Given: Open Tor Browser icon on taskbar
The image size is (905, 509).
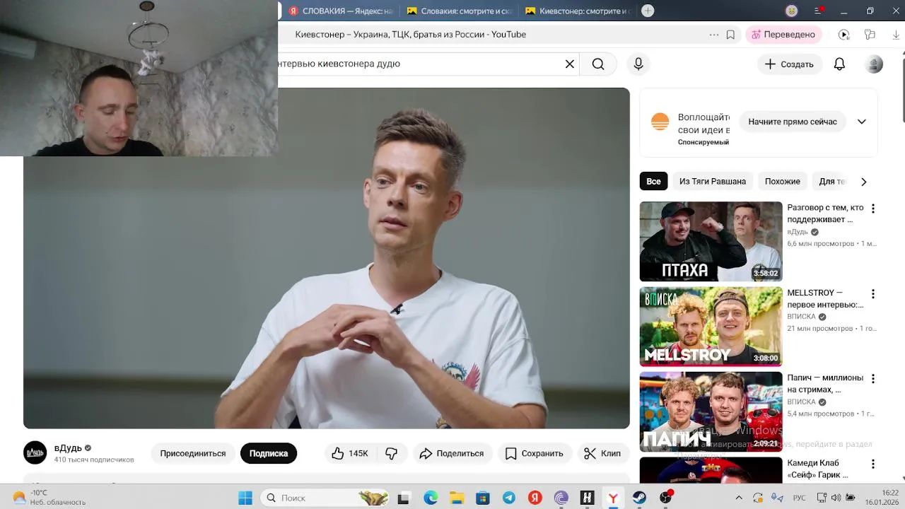Looking at the screenshot, I should (x=561, y=498).
